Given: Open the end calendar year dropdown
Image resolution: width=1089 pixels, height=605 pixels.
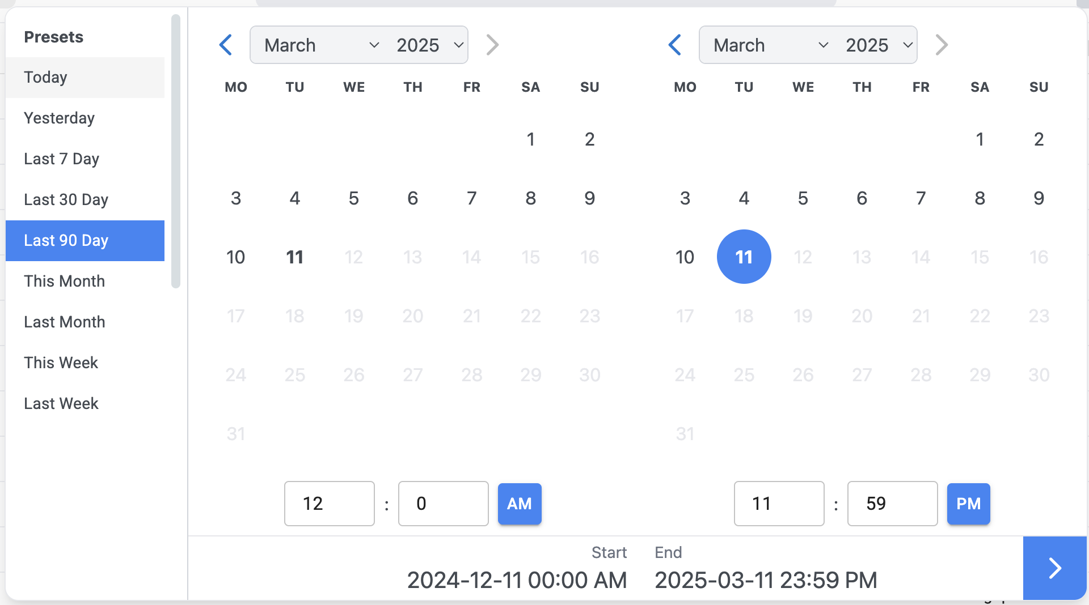Looking at the screenshot, I should (879, 45).
